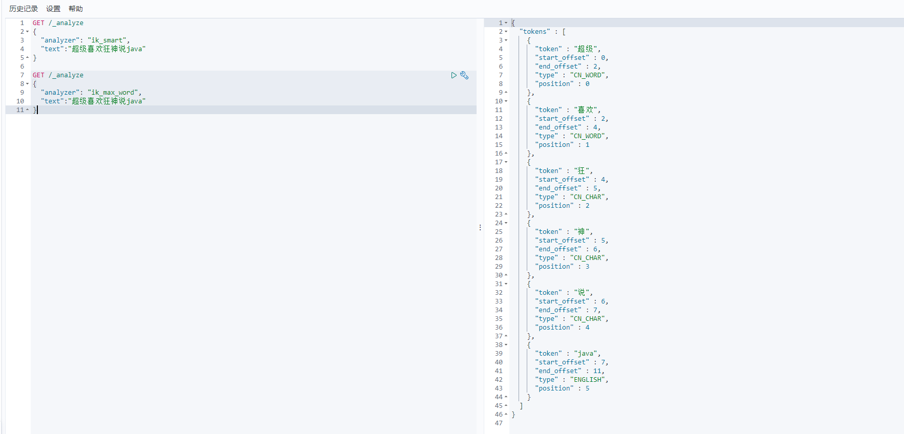
Task: Open the 设置 settings menu
Action: point(53,9)
